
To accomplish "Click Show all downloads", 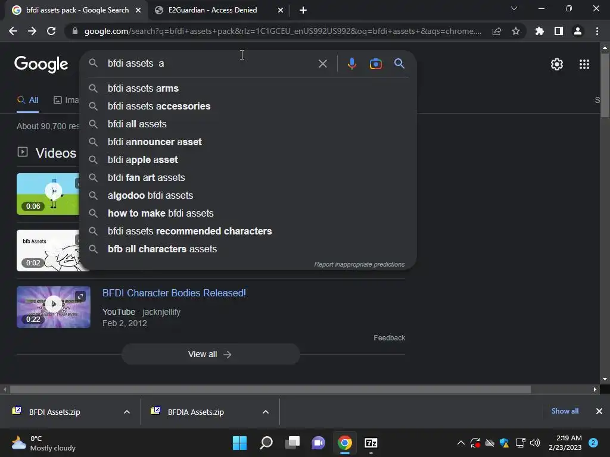I will 565,411.
